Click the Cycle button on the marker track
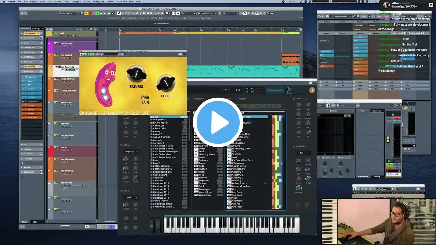Viewport: 436px width, 245px height. (x=69, y=36)
